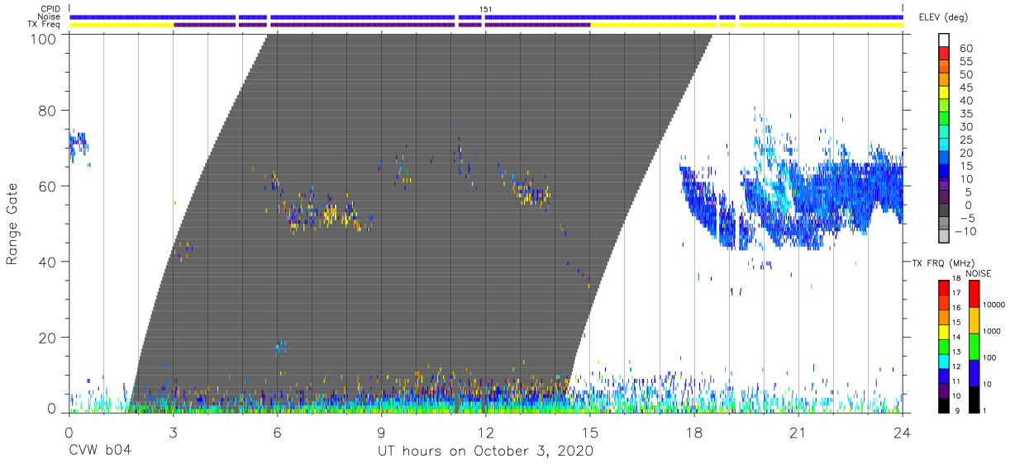Click the 25 label on the ELEV scale
Viewport: 1015px width, 468px height.
(965, 140)
